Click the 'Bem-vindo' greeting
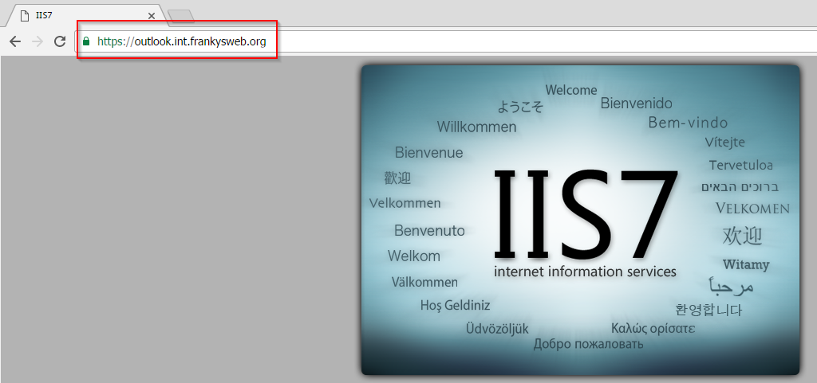Image resolution: width=817 pixels, height=383 pixels. [688, 123]
